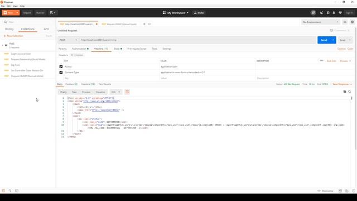
Task: Click the sync status icon in header
Action: click(x=313, y=13)
